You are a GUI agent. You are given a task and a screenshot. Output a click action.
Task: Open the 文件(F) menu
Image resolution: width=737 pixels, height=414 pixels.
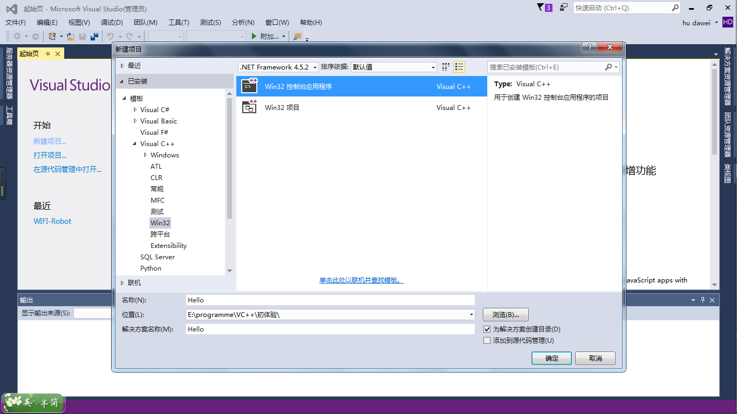[x=16, y=22]
